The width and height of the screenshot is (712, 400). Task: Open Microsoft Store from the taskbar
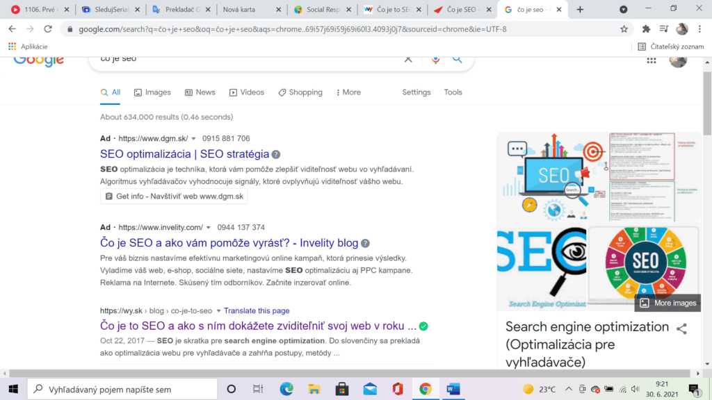342,389
